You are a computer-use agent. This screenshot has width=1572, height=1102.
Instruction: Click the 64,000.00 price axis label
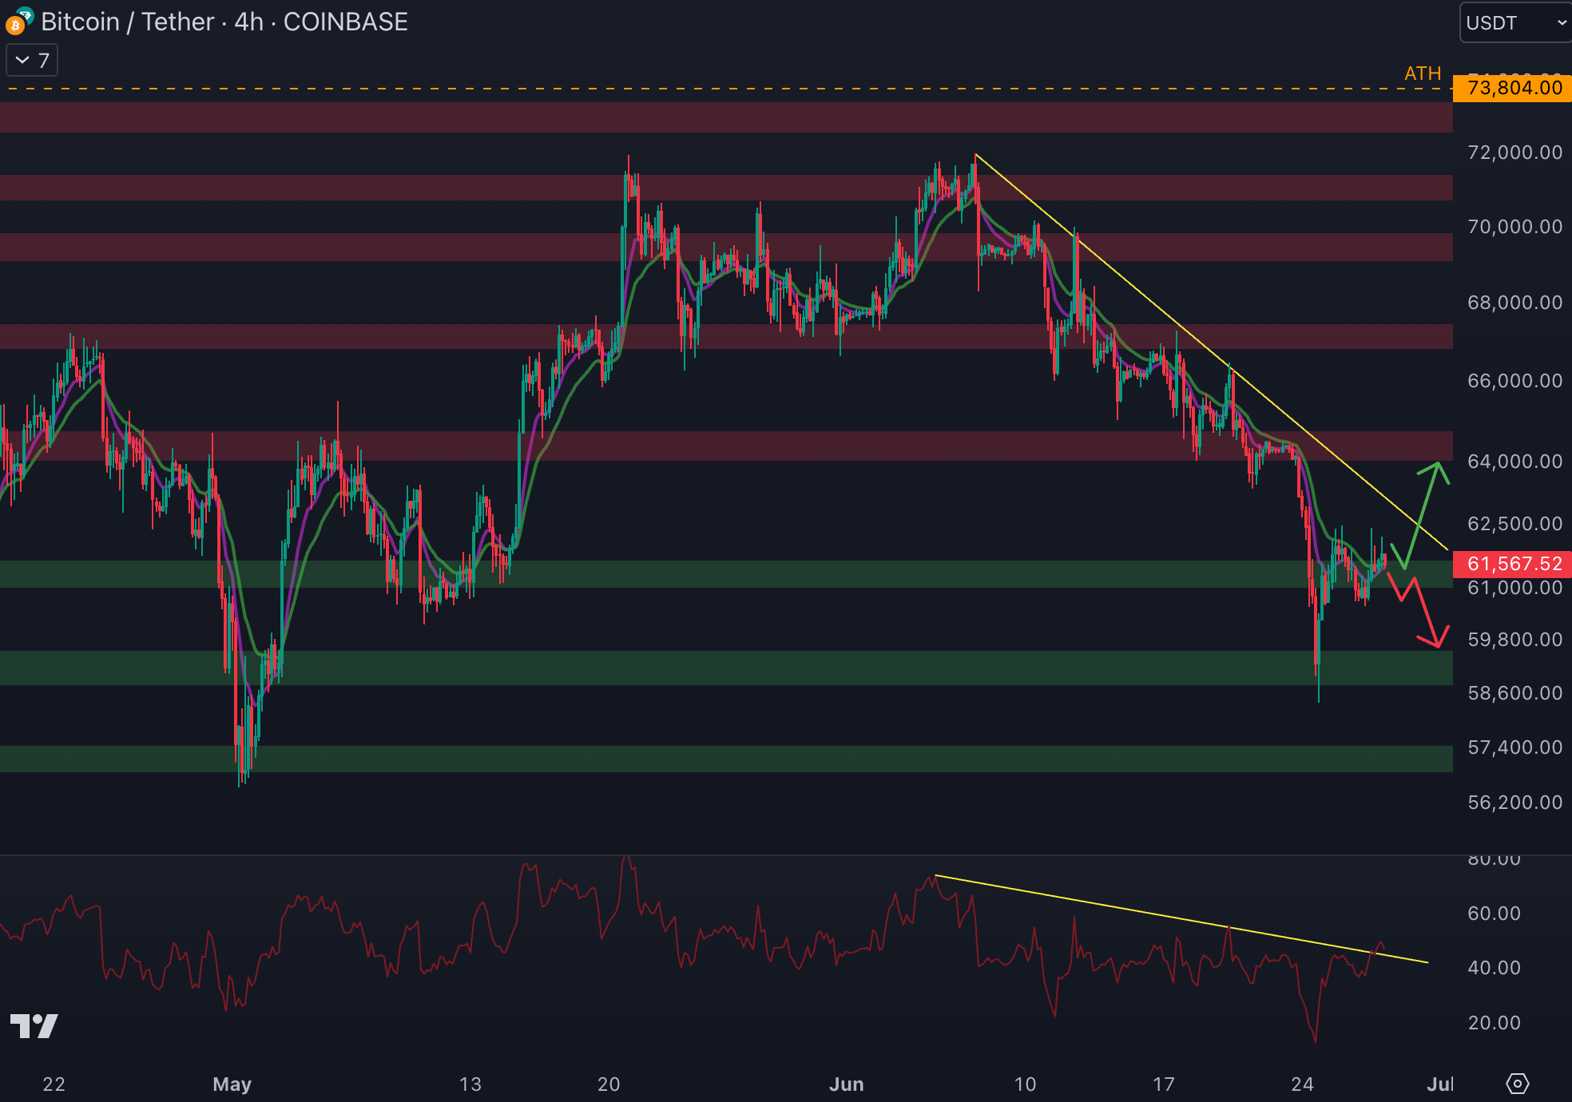1514,462
